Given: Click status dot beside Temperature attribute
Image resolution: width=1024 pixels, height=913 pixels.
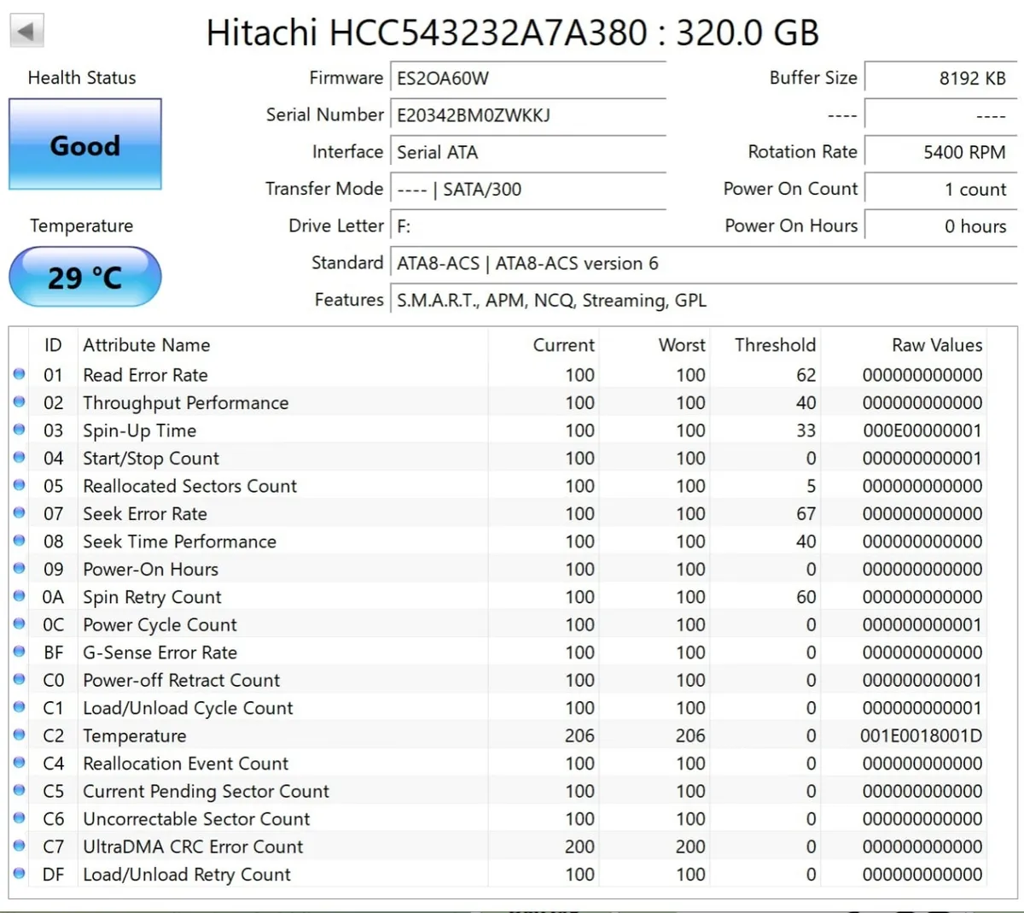Looking at the screenshot, I should coord(19,734).
